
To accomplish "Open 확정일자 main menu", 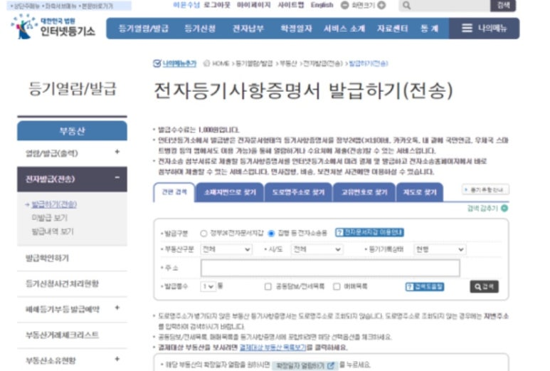I will pyautogui.click(x=297, y=28).
